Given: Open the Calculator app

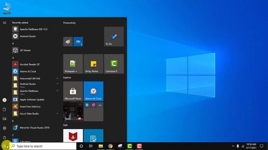Looking at the screenshot, I should [36, 140].
